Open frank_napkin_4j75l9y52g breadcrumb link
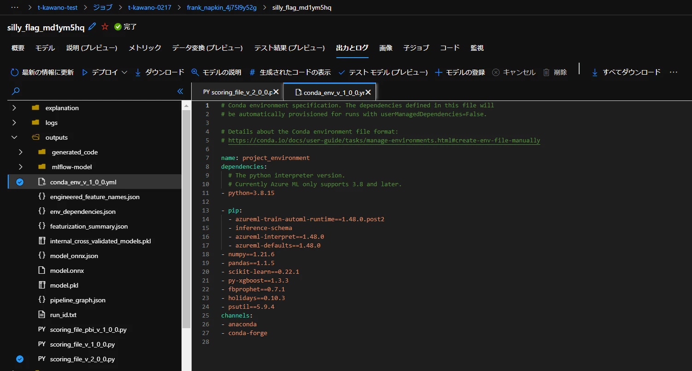This screenshot has width=692, height=371. pos(221,8)
